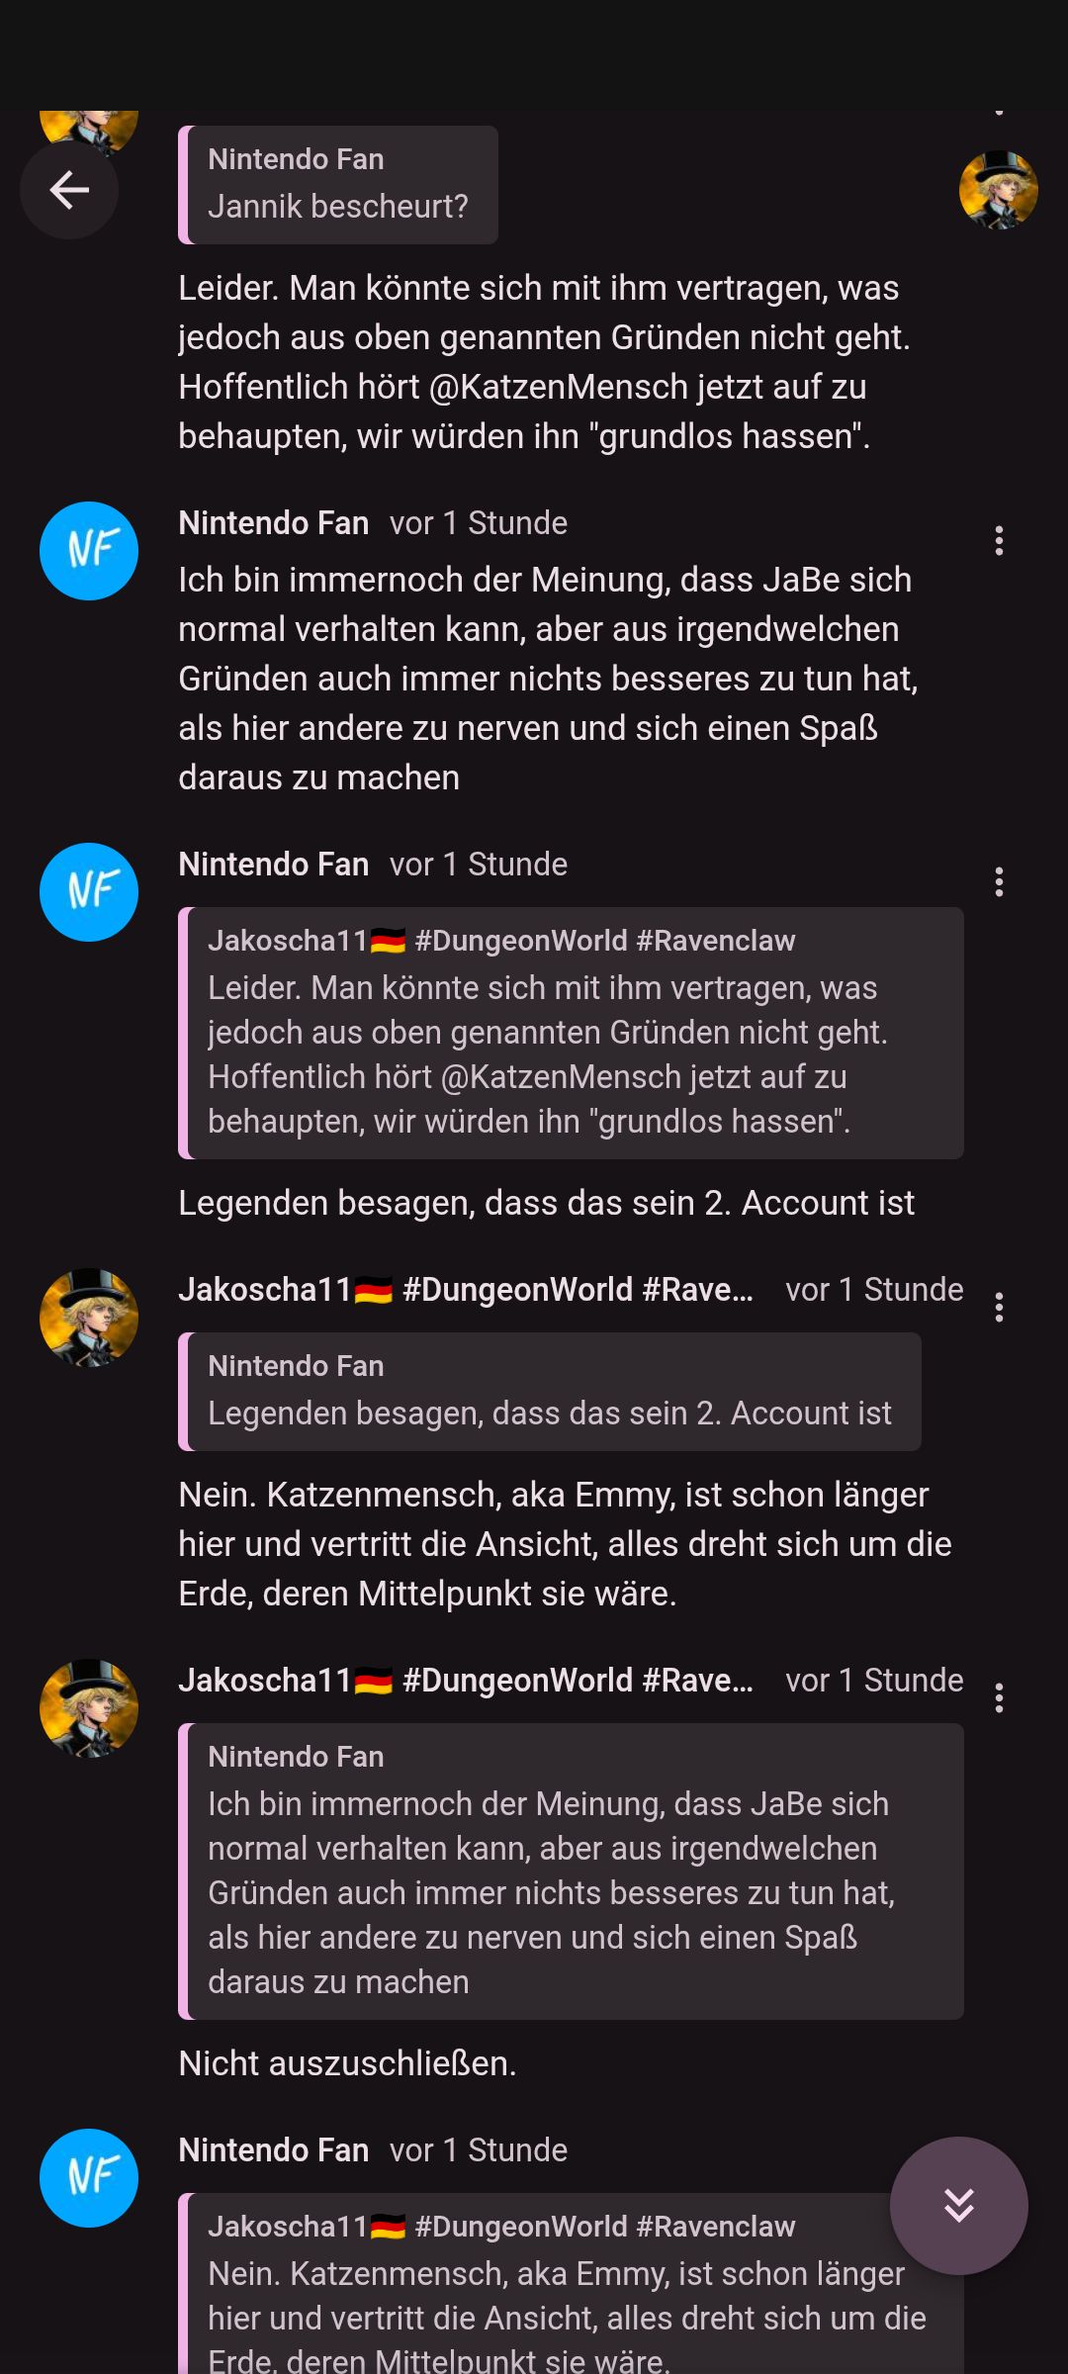Viewport: 1068px width, 2374px height.
Task: Open quoted Jakoscha11 'Leider. Man könnte' message
Action: point(571,1033)
